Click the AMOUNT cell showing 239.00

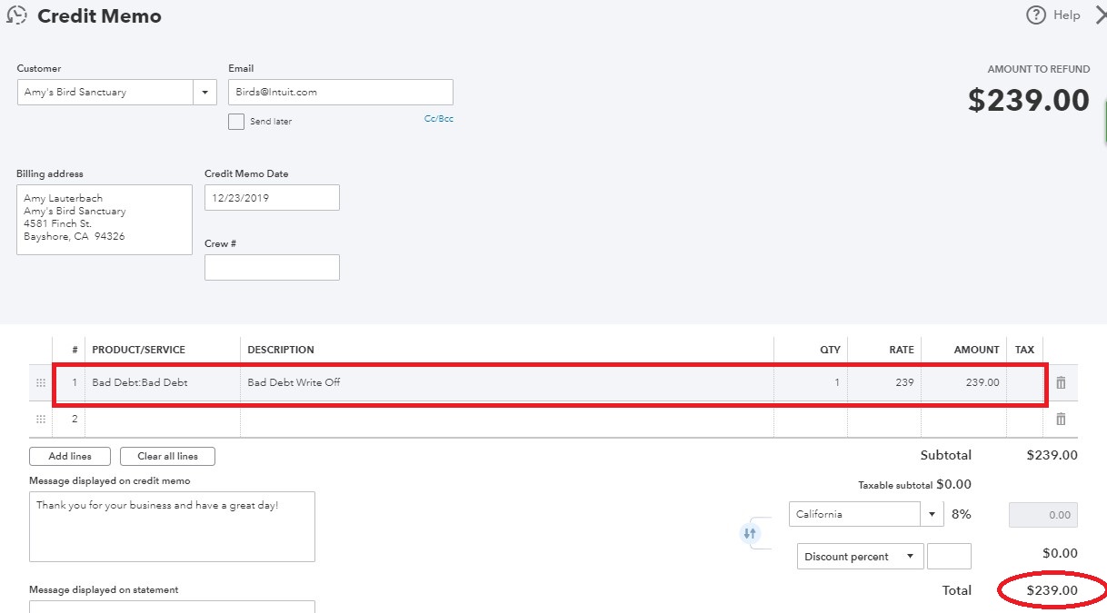(963, 383)
